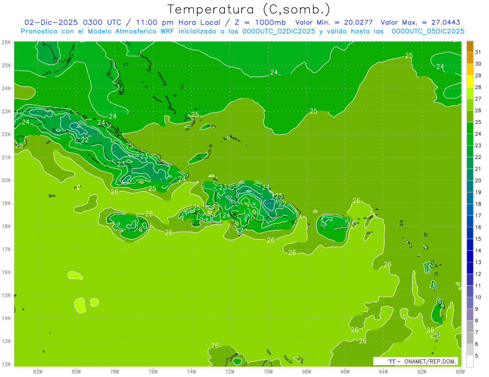Click the '82W' longitude axis label
Screen dimensions: 489x377
pyautogui.click(x=38, y=372)
